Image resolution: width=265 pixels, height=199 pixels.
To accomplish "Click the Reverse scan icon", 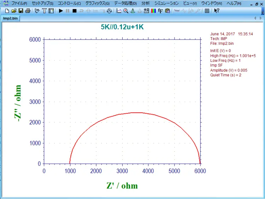I will coord(81,11).
